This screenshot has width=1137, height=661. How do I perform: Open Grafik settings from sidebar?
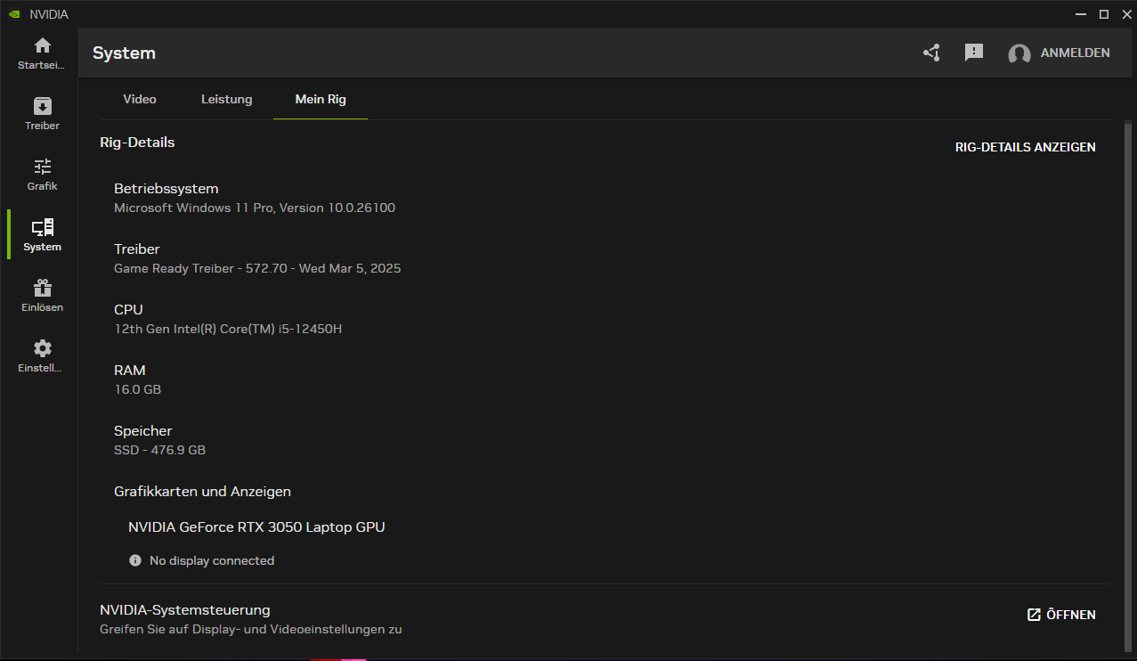point(42,175)
